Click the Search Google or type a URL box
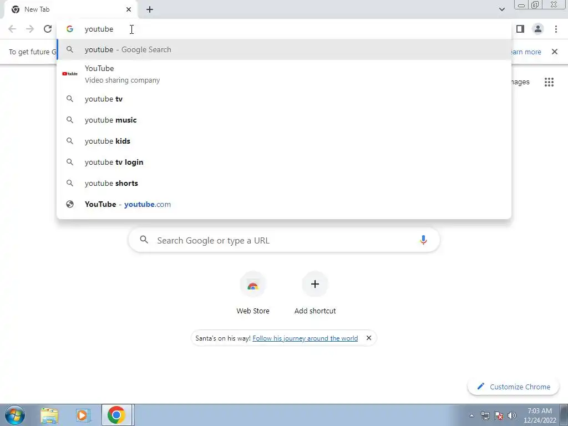Image resolution: width=568 pixels, height=426 pixels. point(284,240)
